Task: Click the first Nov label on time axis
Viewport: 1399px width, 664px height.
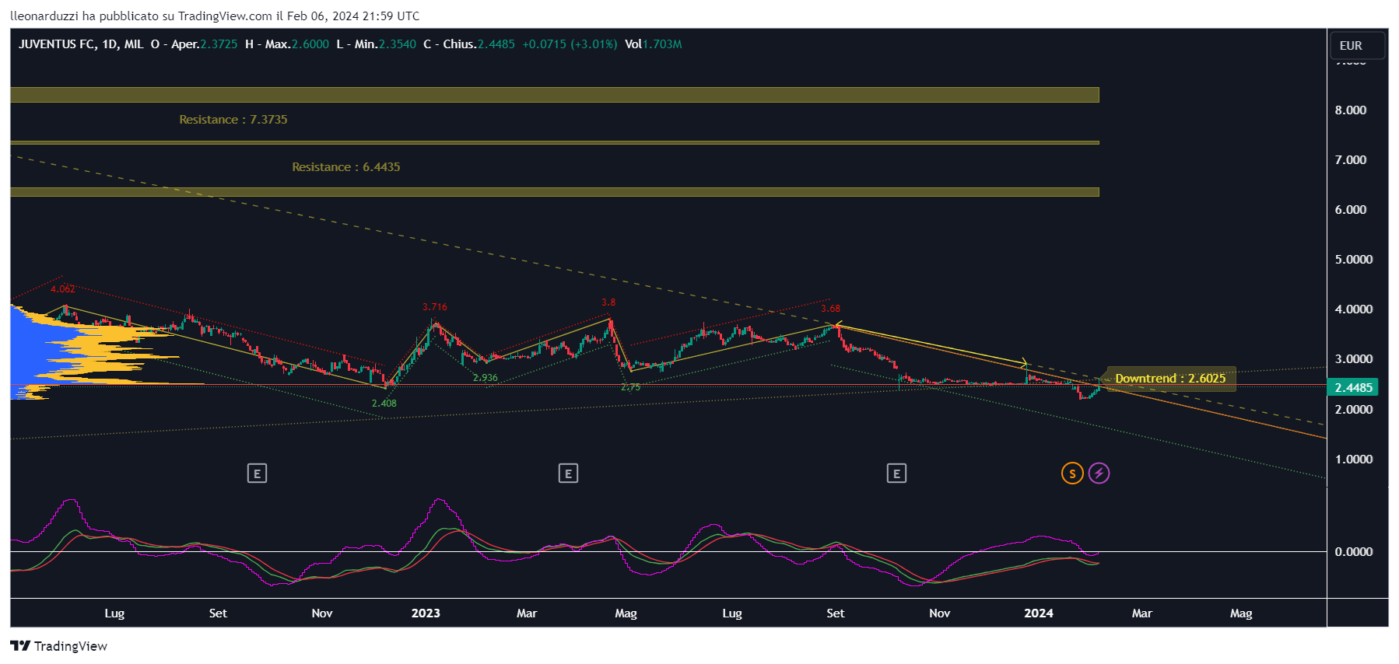Action: coord(322,613)
